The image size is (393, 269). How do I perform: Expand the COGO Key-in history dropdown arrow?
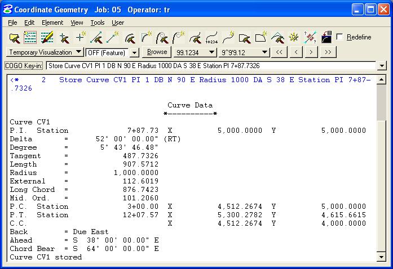pos(382,66)
